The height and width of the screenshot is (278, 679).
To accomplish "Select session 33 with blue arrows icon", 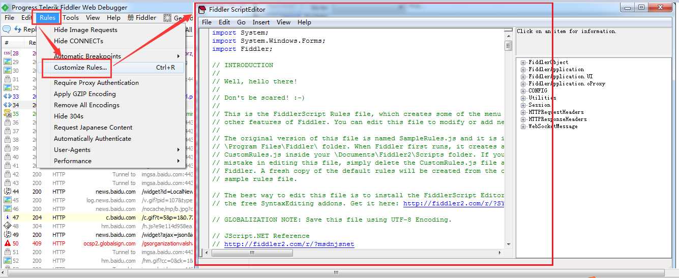I will 8,96.
